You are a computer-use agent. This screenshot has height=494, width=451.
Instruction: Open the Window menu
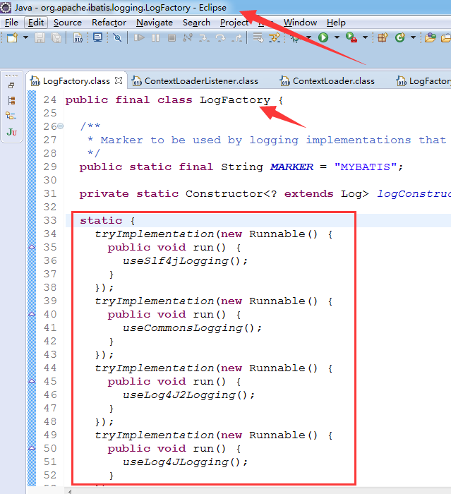click(x=300, y=23)
